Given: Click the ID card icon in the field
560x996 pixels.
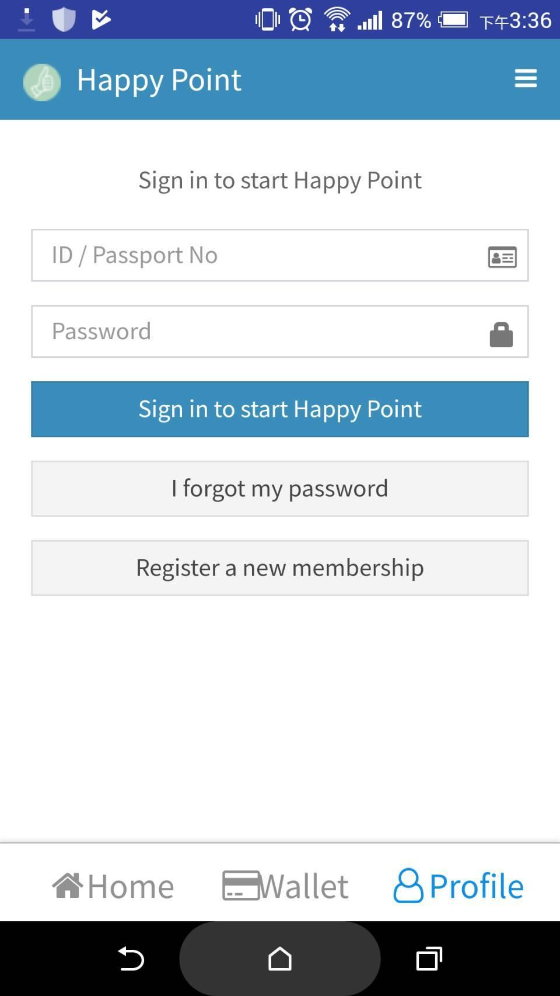Looking at the screenshot, I should point(502,257).
